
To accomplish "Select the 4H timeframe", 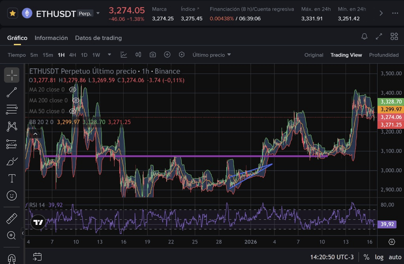I will (72, 55).
